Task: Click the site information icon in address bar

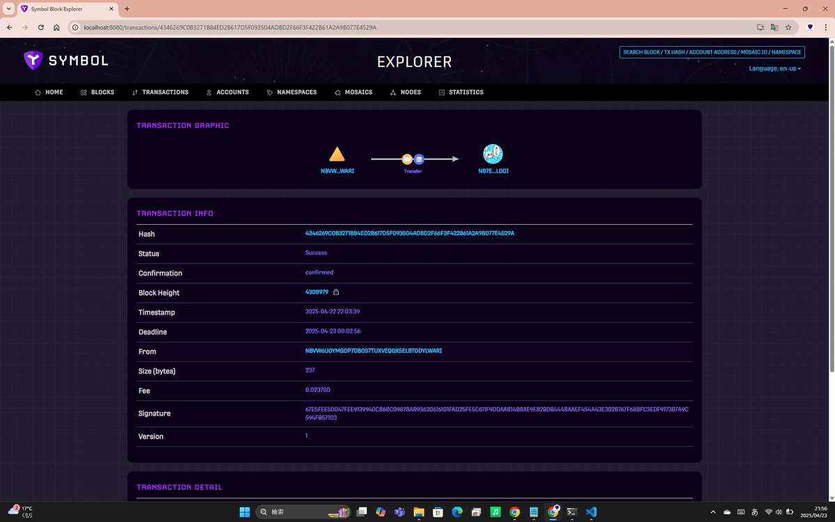Action: tap(75, 27)
